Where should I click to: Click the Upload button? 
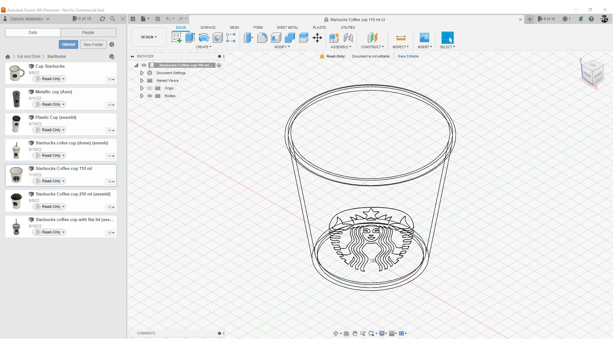(x=68, y=44)
